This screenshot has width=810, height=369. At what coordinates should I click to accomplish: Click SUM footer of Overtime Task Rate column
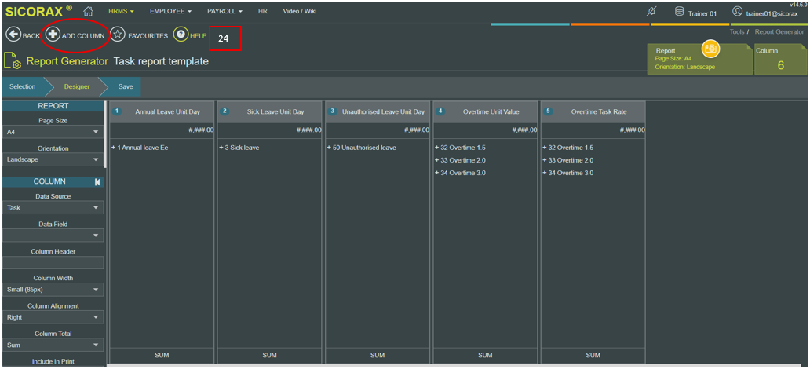593,356
